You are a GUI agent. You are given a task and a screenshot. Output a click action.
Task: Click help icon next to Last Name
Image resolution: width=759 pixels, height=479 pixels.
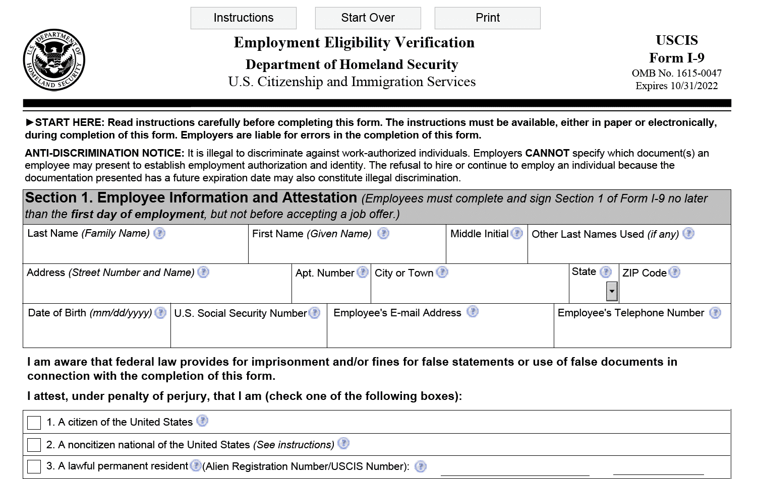coord(159,233)
